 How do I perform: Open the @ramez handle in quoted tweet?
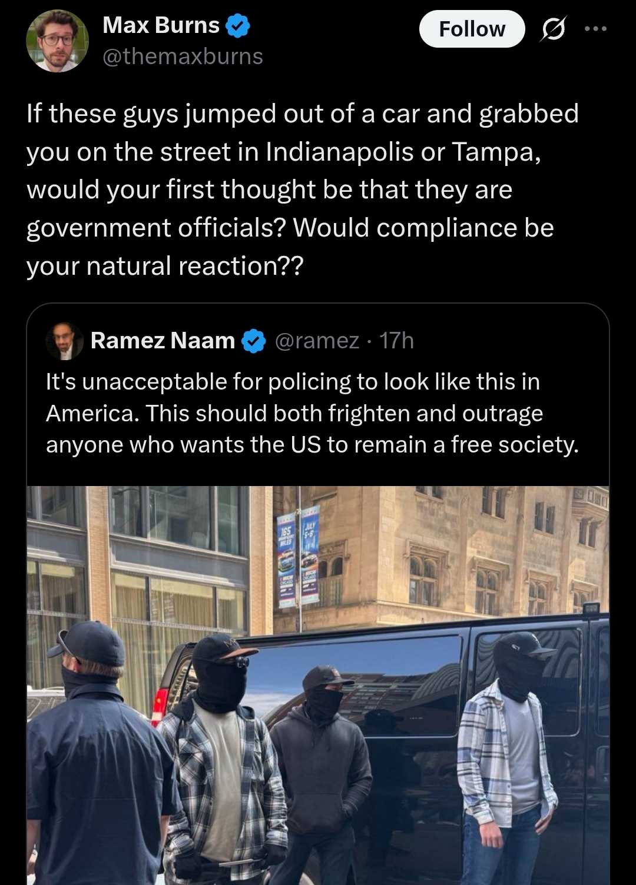coord(317,341)
